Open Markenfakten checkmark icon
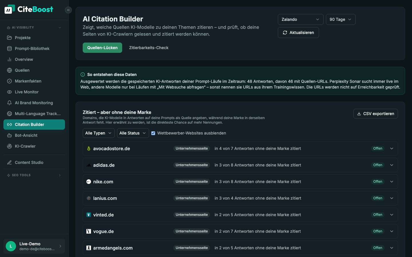This screenshot has width=412, height=257. click(x=9, y=81)
